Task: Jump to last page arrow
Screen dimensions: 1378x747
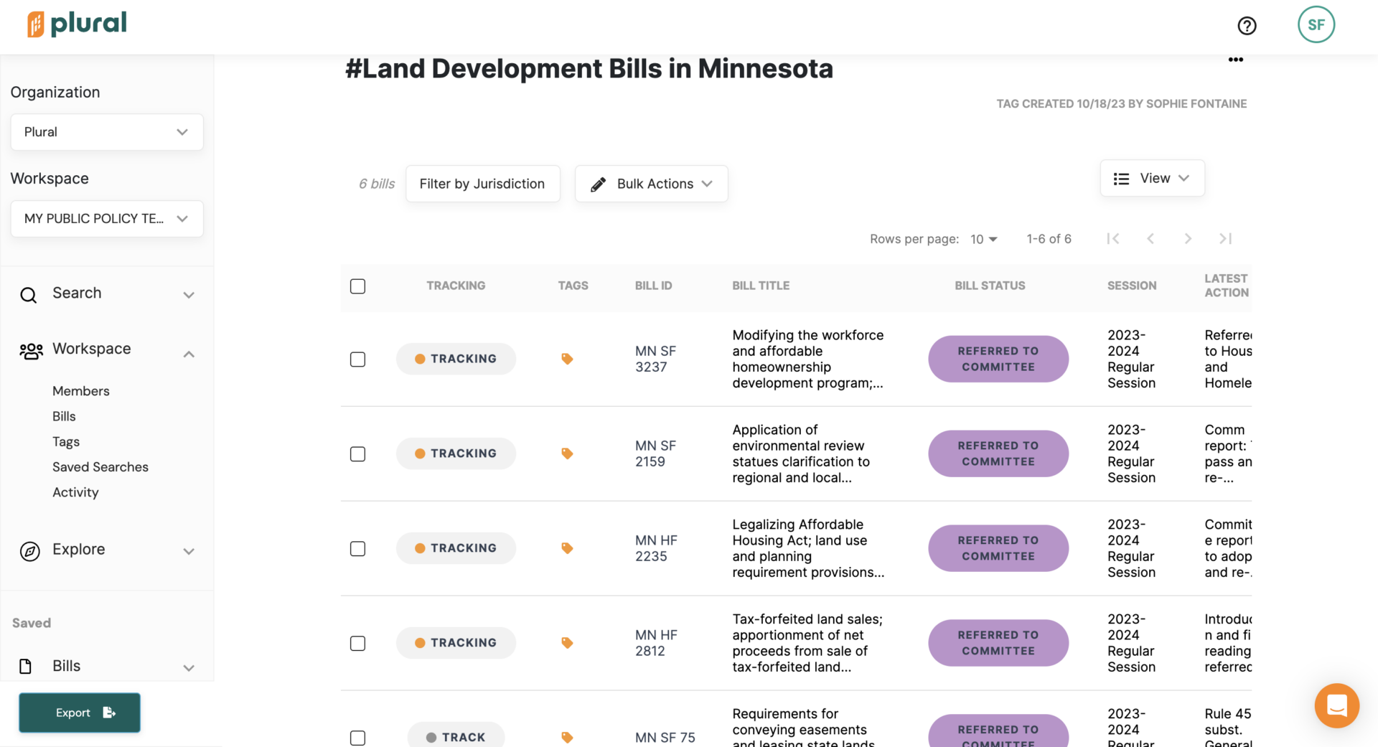Action: (x=1225, y=239)
